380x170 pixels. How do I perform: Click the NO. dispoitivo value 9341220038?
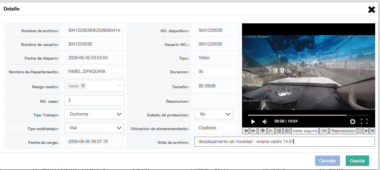coord(210,30)
